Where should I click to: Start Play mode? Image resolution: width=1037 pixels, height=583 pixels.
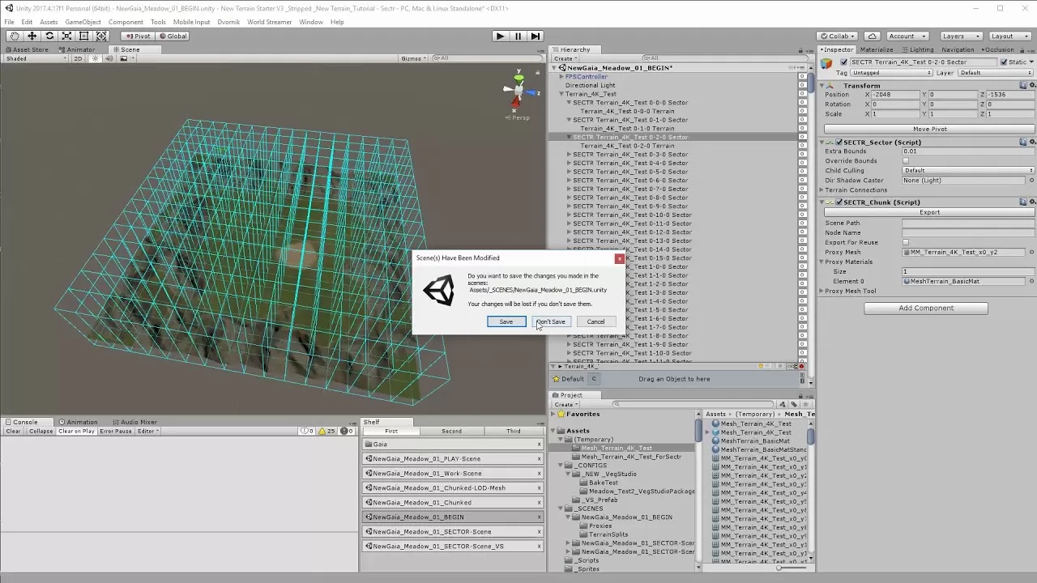pos(500,36)
